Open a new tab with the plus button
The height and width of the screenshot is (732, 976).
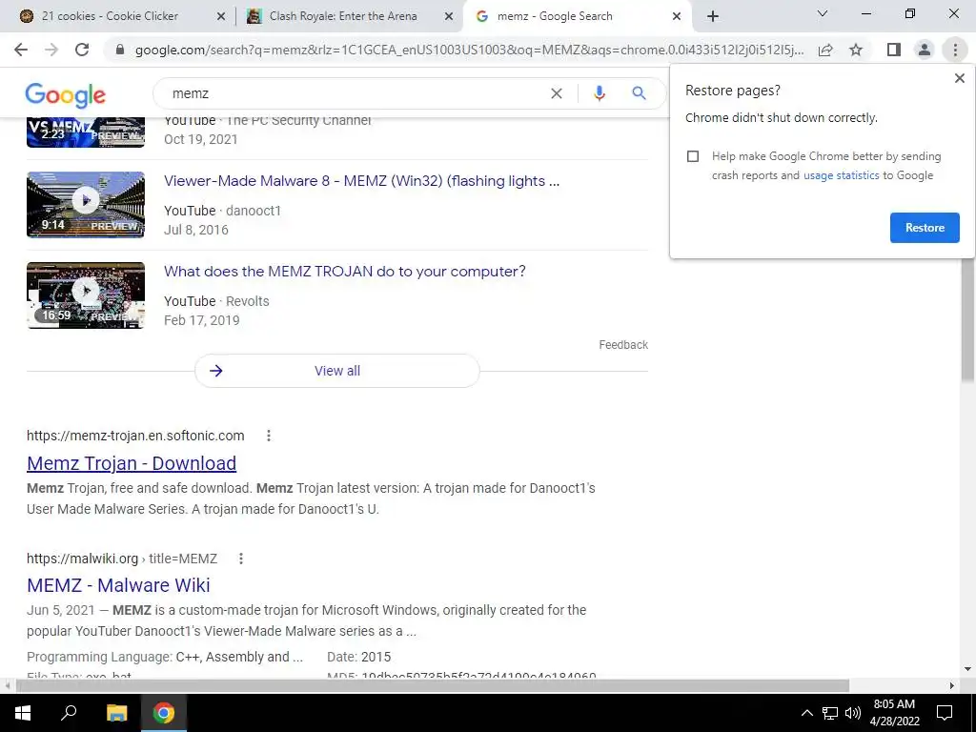(713, 16)
